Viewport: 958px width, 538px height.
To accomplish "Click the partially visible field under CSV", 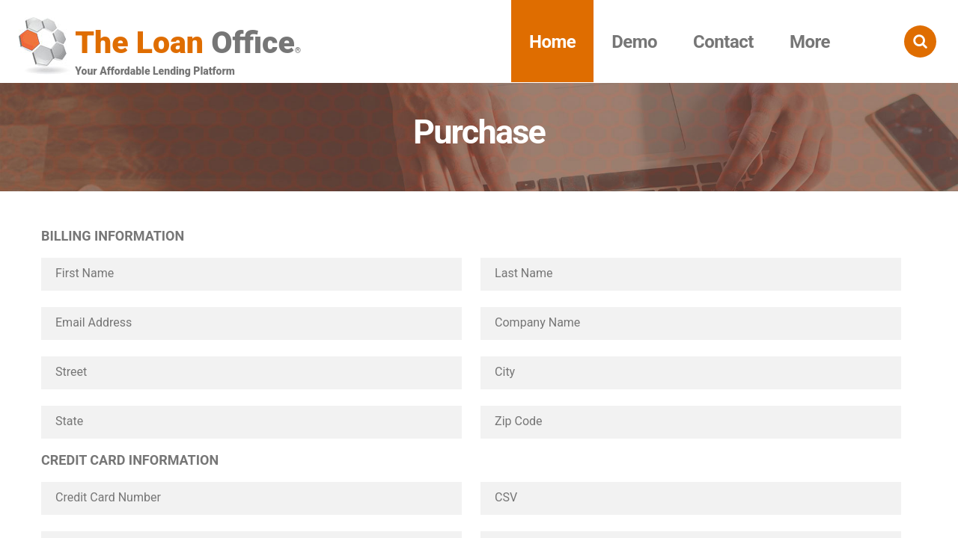I will click(x=690, y=534).
